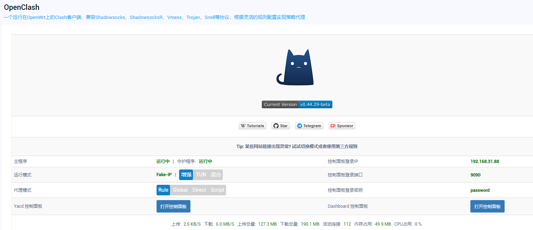Open the Yacd control panel button
The width and height of the screenshot is (533, 230).
pyautogui.click(x=173, y=206)
